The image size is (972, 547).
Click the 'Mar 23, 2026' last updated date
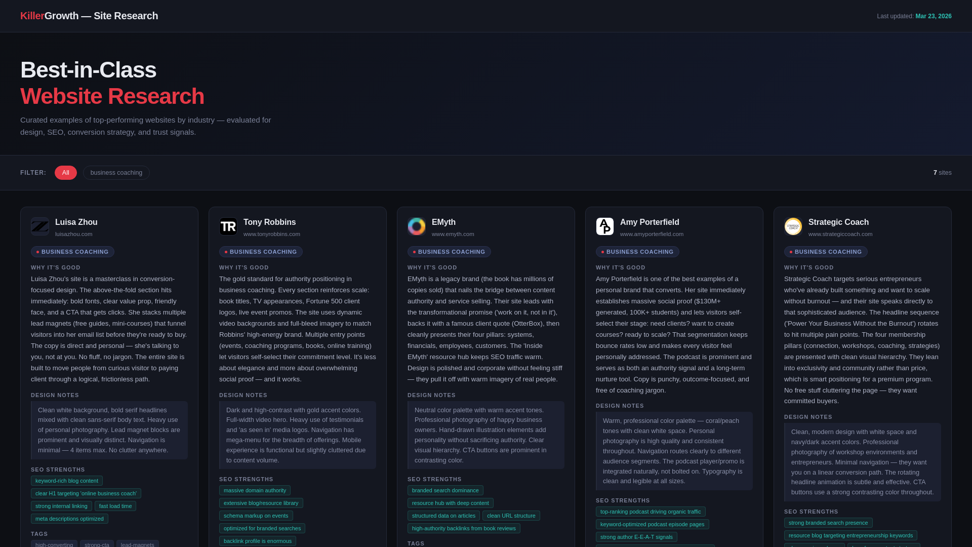934,16
